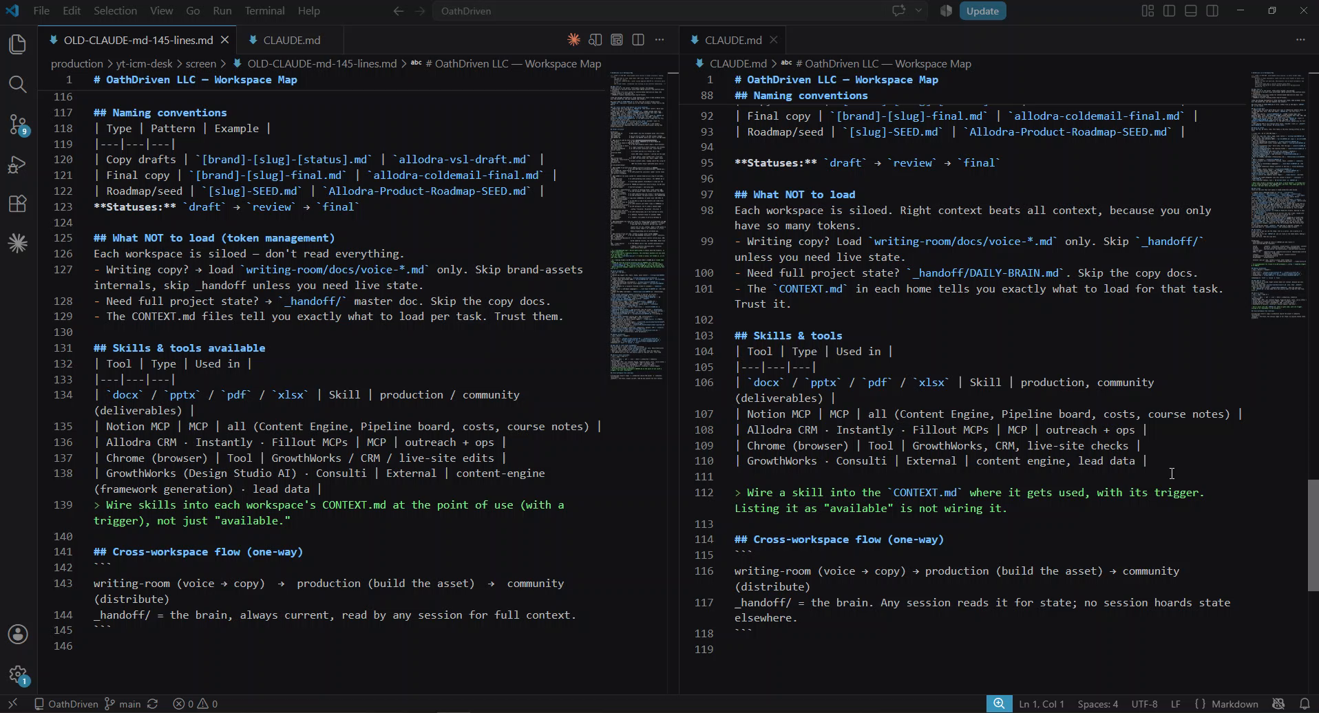Click right editor vertical scrollbar thumb
The height and width of the screenshot is (713, 1319).
(1313, 535)
